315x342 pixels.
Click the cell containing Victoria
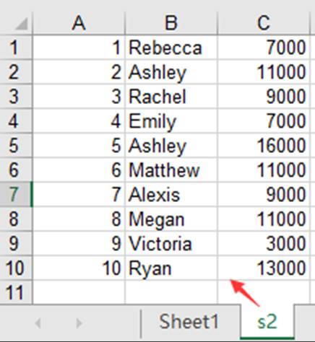[x=171, y=243]
